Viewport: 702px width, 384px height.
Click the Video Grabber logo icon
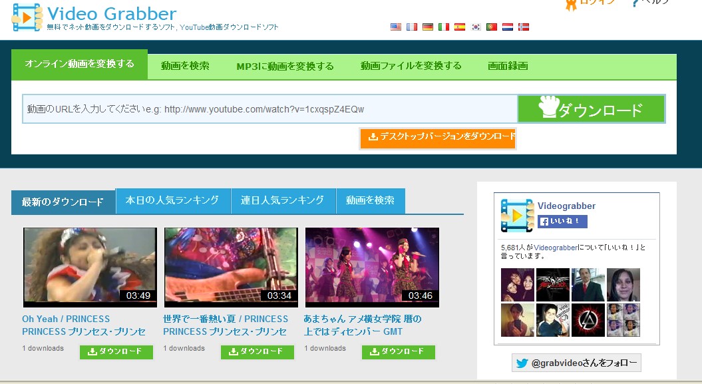pyautogui.click(x=27, y=17)
